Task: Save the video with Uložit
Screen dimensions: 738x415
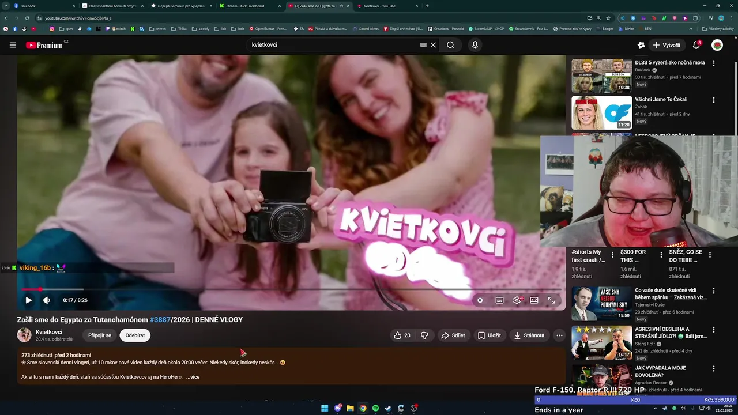Action: 489,335
